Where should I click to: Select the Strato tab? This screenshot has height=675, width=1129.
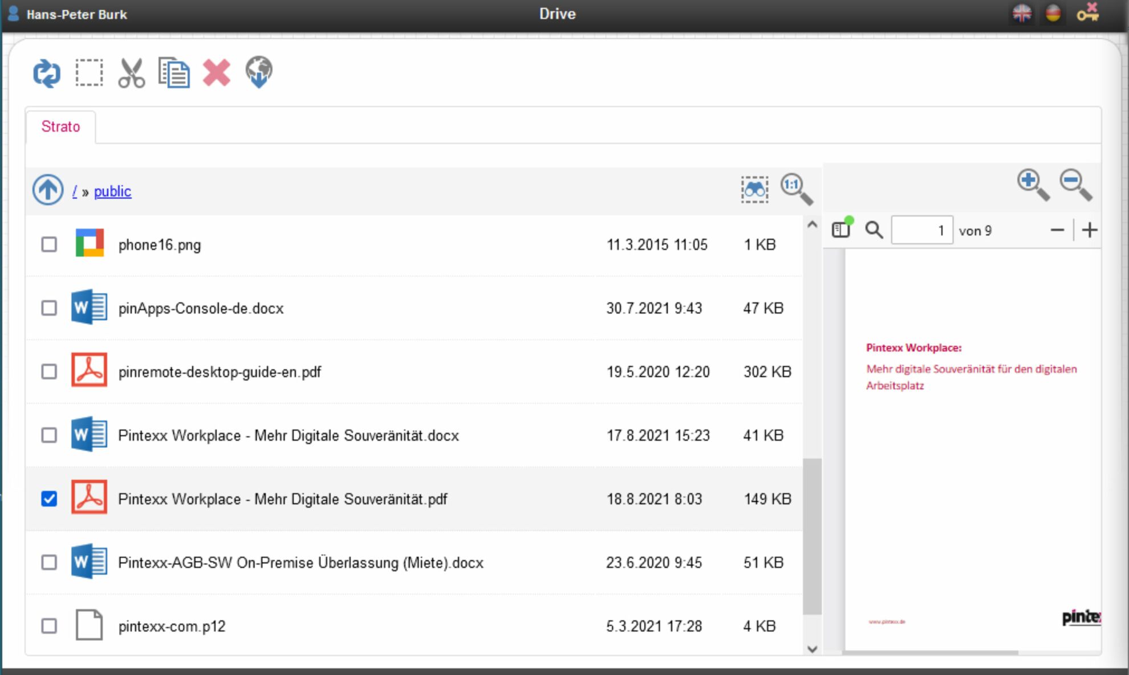(x=60, y=126)
